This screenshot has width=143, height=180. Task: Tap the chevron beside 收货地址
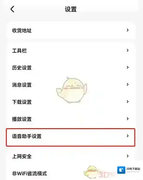click(x=127, y=30)
